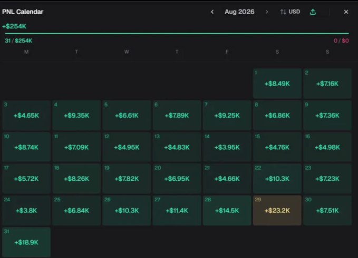The height and width of the screenshot is (258, 358).
Task: Choose day 8 with +$6.86K
Action: 277,116
